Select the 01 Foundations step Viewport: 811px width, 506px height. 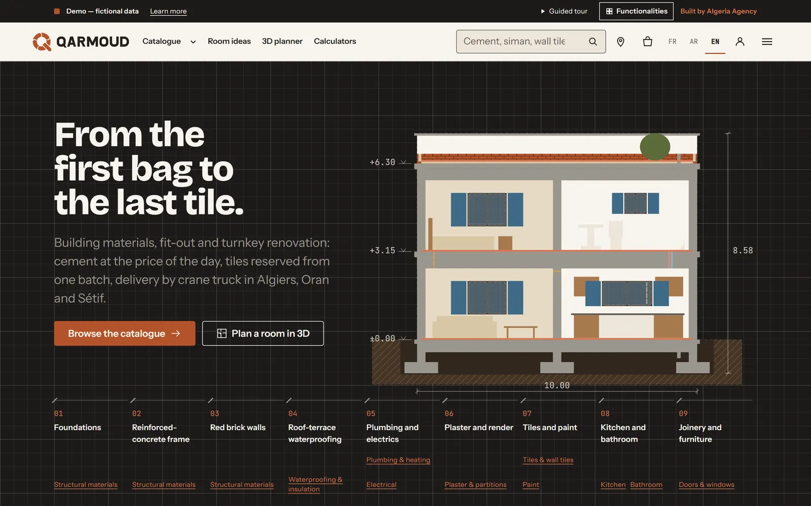click(x=78, y=420)
